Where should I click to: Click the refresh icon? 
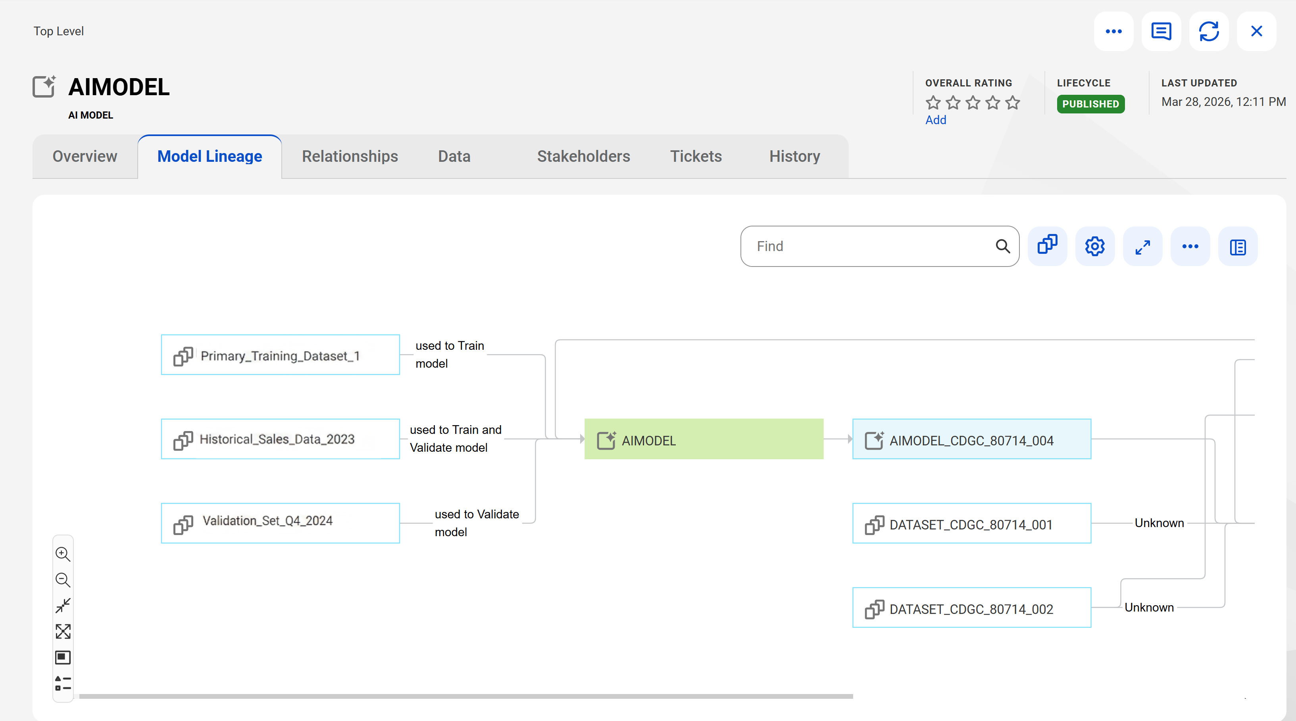[1208, 31]
